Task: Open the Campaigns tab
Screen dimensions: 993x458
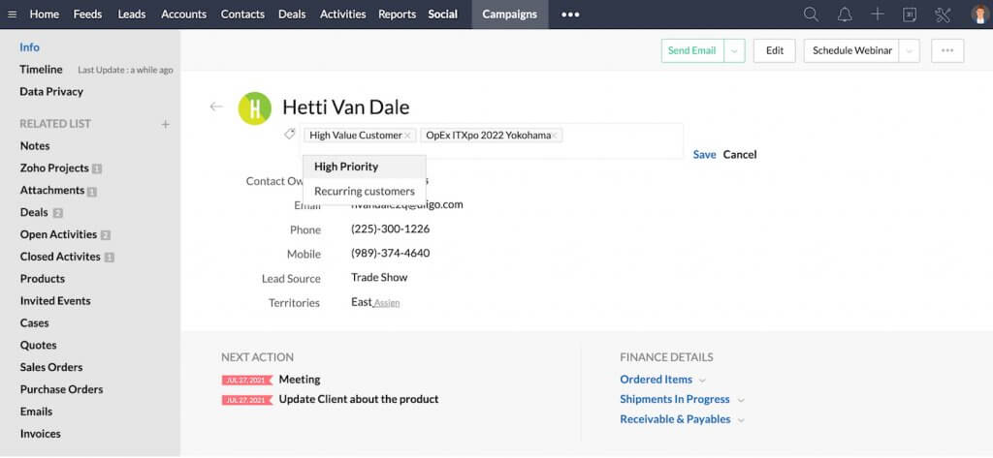Action: tap(510, 15)
